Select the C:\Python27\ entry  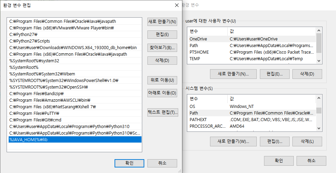point(75,34)
